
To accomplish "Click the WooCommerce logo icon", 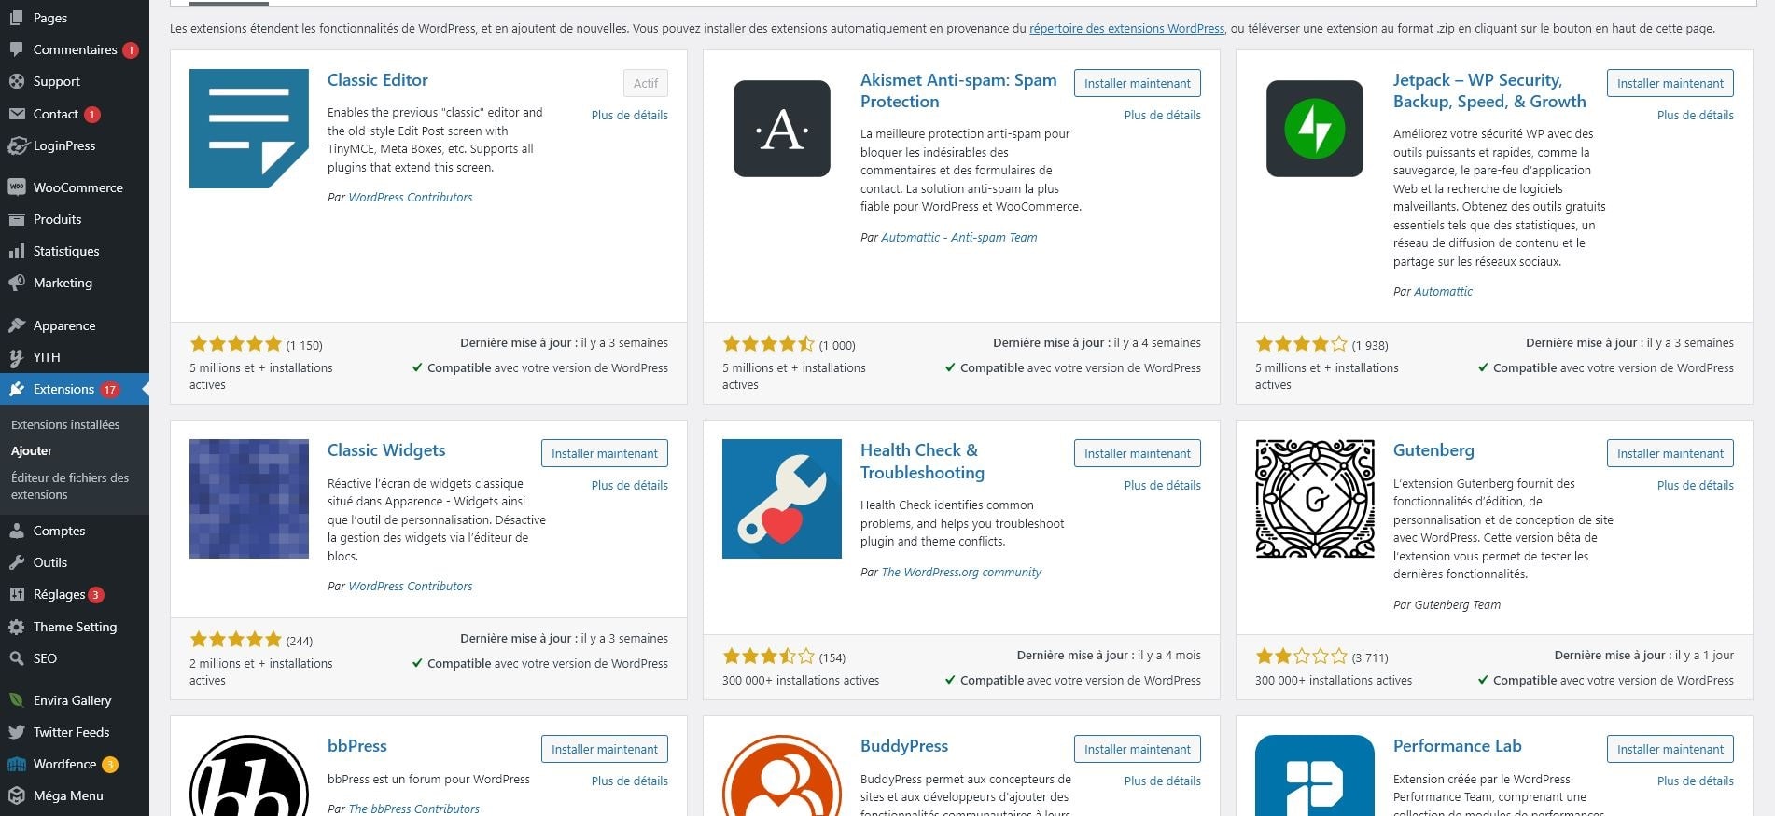I will tap(17, 187).
